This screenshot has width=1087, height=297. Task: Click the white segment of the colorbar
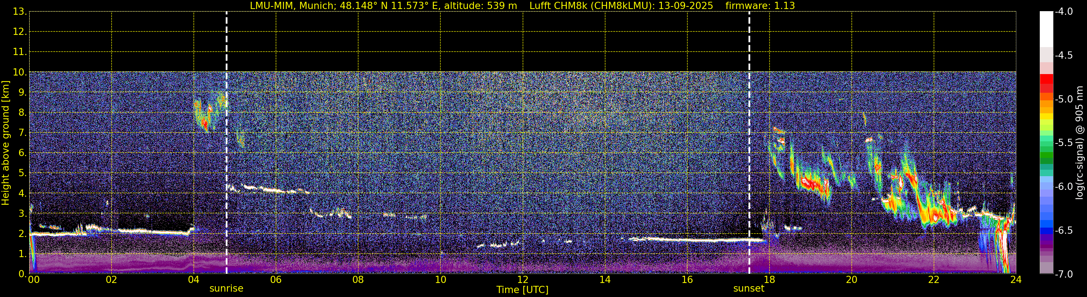click(x=1046, y=29)
